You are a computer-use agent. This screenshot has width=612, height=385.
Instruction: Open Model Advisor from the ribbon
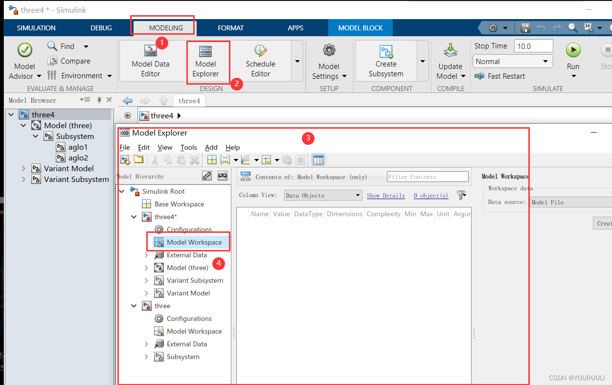click(x=25, y=61)
